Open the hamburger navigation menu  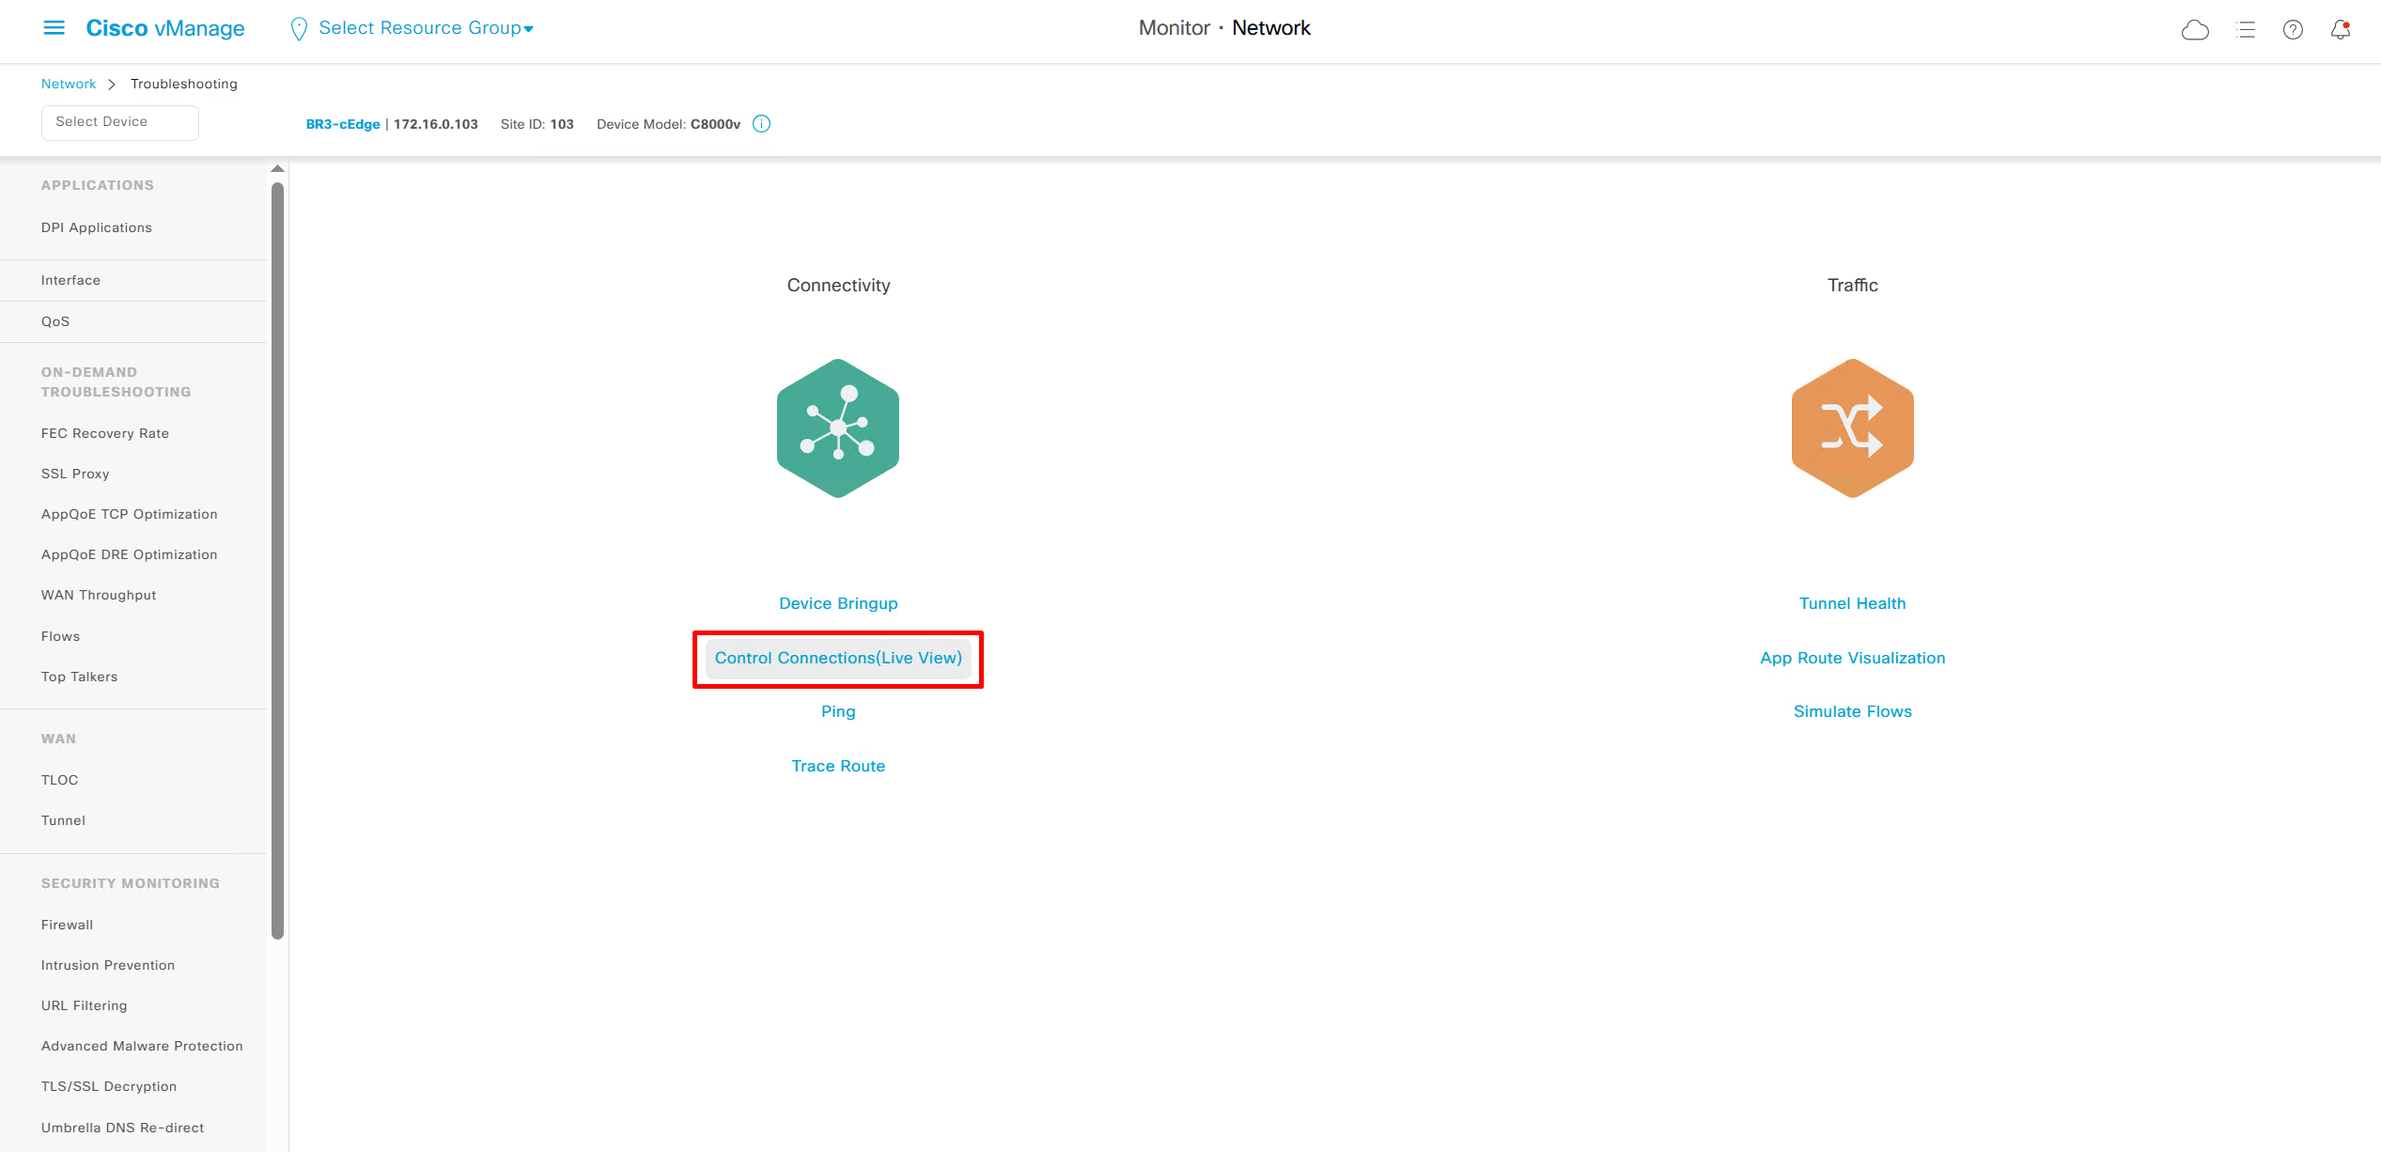coord(54,28)
